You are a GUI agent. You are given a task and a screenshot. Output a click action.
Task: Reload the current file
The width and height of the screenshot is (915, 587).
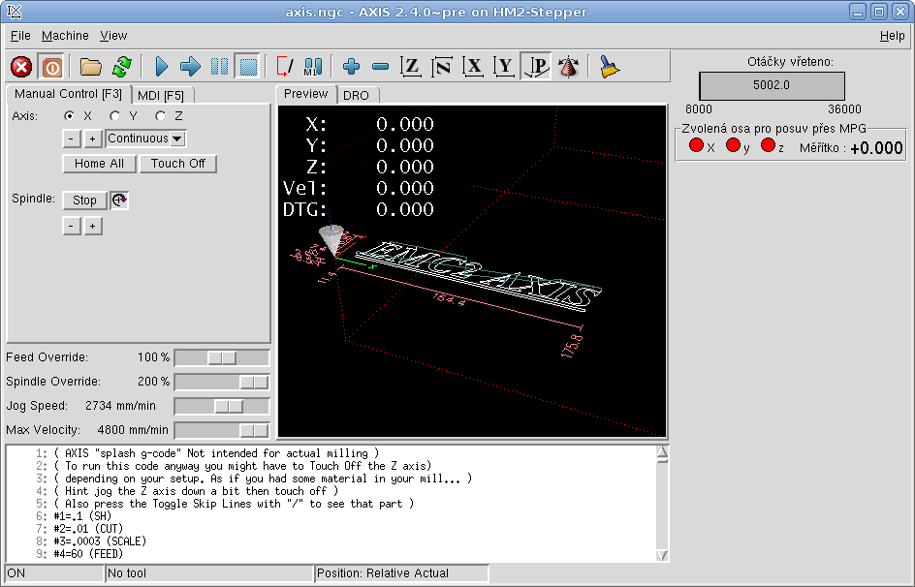121,67
